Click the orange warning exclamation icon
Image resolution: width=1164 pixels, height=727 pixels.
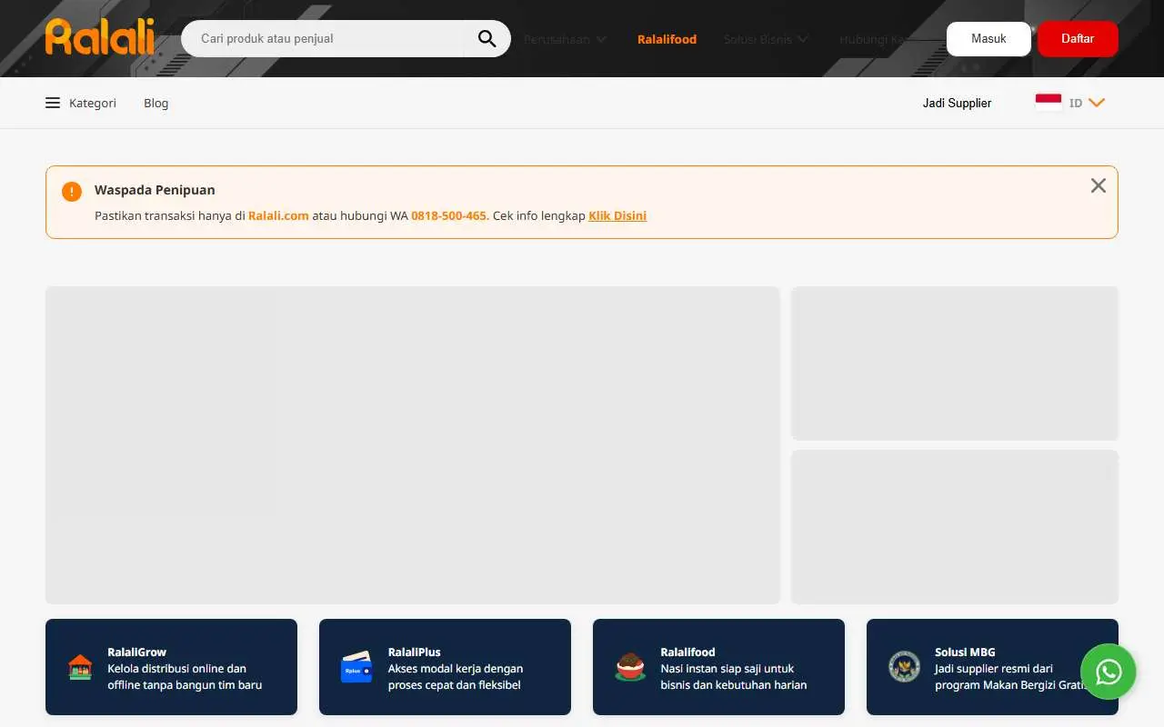click(x=72, y=191)
